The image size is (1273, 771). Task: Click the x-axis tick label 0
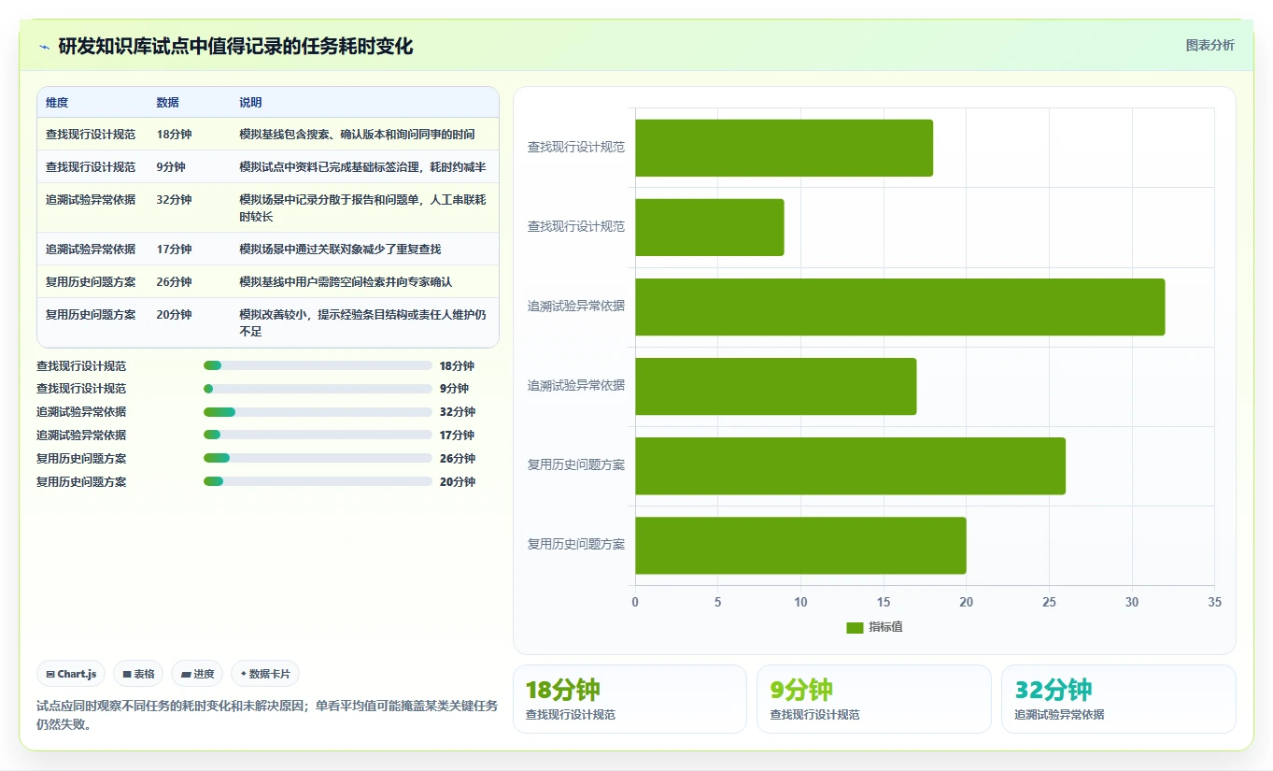pyautogui.click(x=635, y=603)
